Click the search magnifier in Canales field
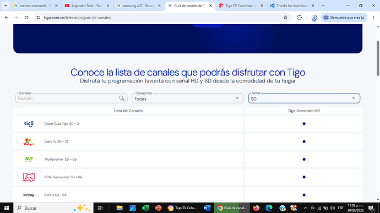The height and width of the screenshot is (213, 380). click(122, 98)
